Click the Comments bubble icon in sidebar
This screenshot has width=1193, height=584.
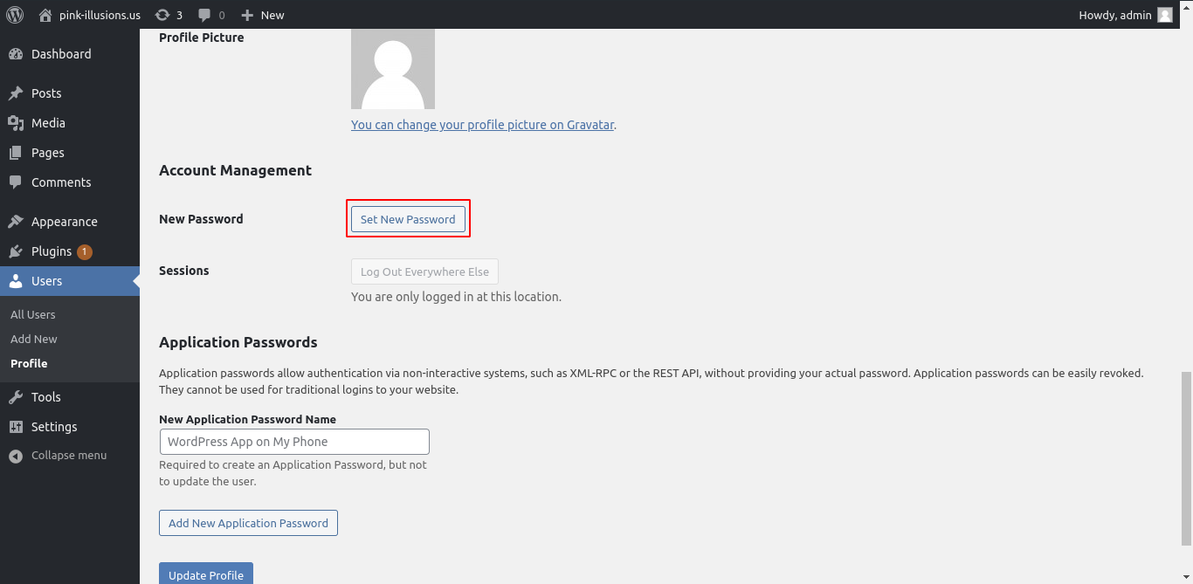click(x=16, y=182)
